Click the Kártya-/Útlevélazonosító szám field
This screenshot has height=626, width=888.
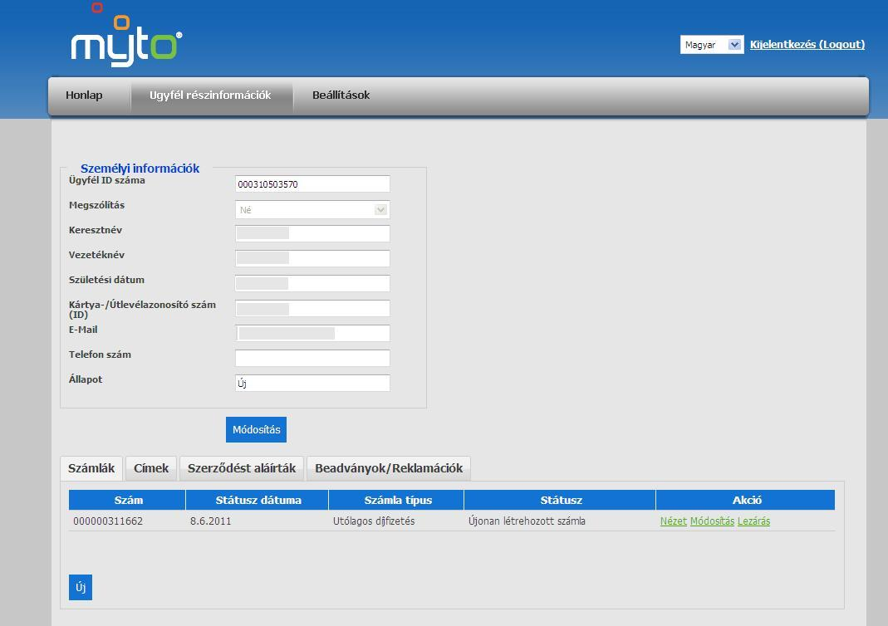pos(312,309)
